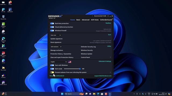This screenshot has width=172, height=96.
Task: Go to the Advanced tab
Action: coord(85,20)
